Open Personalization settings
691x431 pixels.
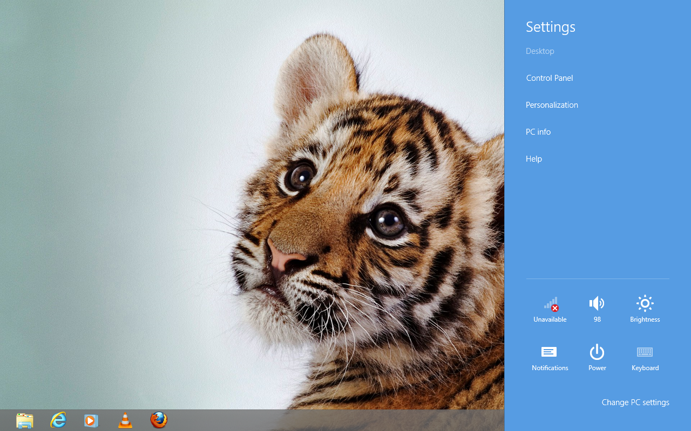552,105
